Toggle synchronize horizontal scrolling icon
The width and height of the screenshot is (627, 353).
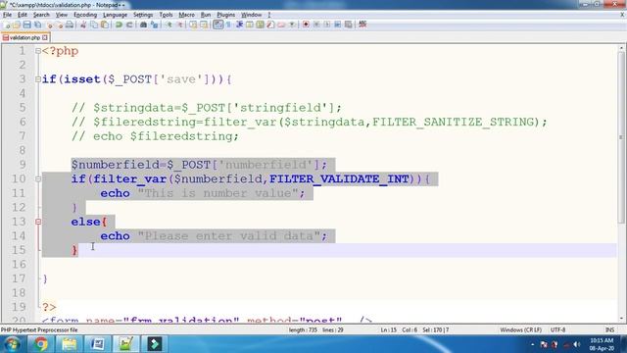tap(204, 25)
